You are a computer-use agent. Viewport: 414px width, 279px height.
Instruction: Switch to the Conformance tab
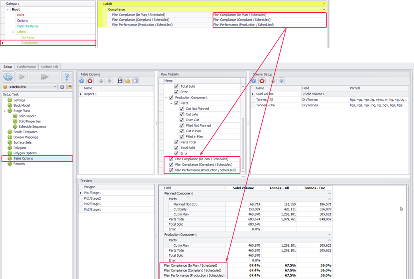click(x=26, y=67)
